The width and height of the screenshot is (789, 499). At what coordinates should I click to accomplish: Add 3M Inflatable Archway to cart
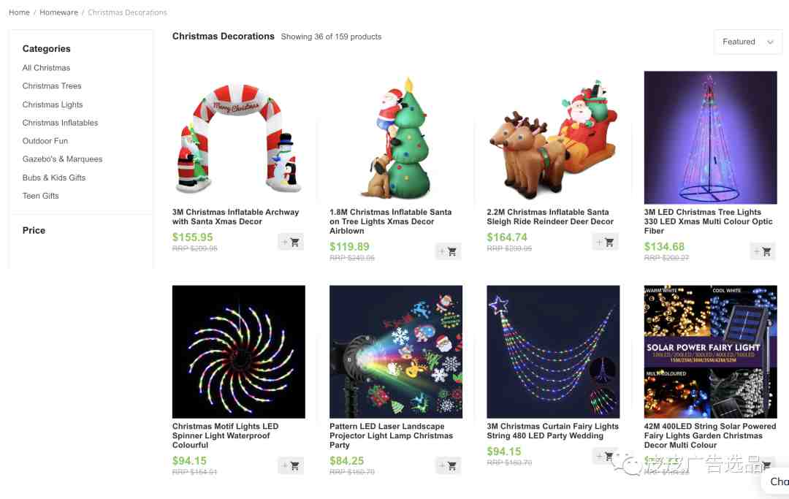[x=291, y=242]
